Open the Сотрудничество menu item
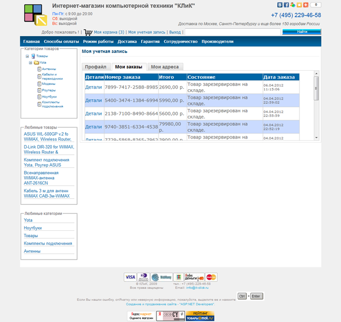 point(180,41)
